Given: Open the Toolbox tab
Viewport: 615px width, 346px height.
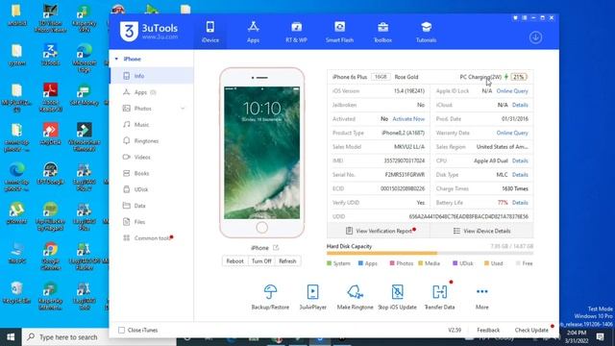Looking at the screenshot, I should 382,32.
